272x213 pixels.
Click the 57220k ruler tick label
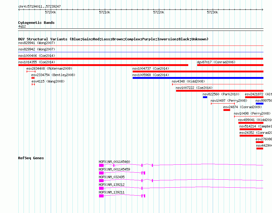pyautogui.click(x=159, y=12)
